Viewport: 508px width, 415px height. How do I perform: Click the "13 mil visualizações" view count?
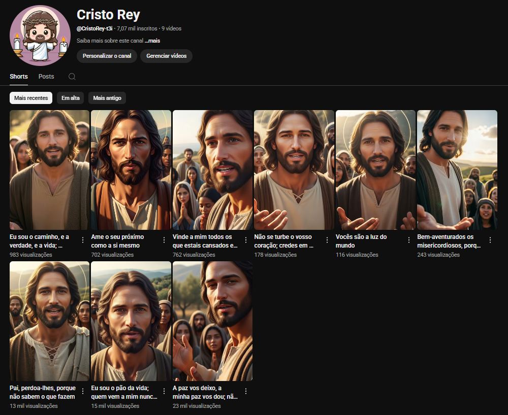34,406
